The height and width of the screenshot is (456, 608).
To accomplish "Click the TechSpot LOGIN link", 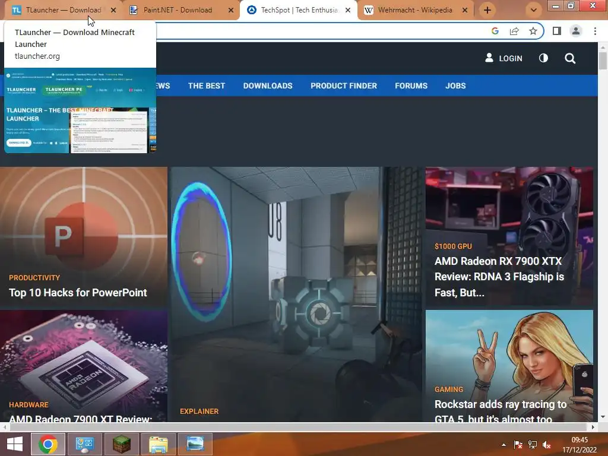I will (x=503, y=58).
